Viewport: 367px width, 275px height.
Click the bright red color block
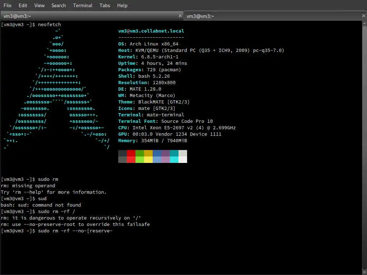[131, 159]
